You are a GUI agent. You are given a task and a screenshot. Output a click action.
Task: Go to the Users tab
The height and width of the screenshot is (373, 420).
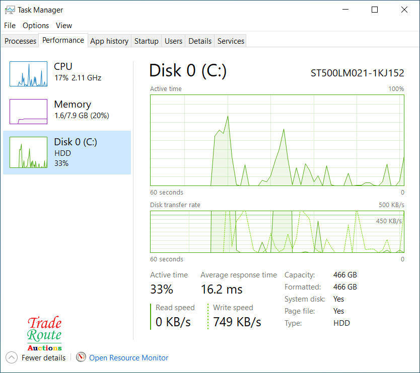173,41
